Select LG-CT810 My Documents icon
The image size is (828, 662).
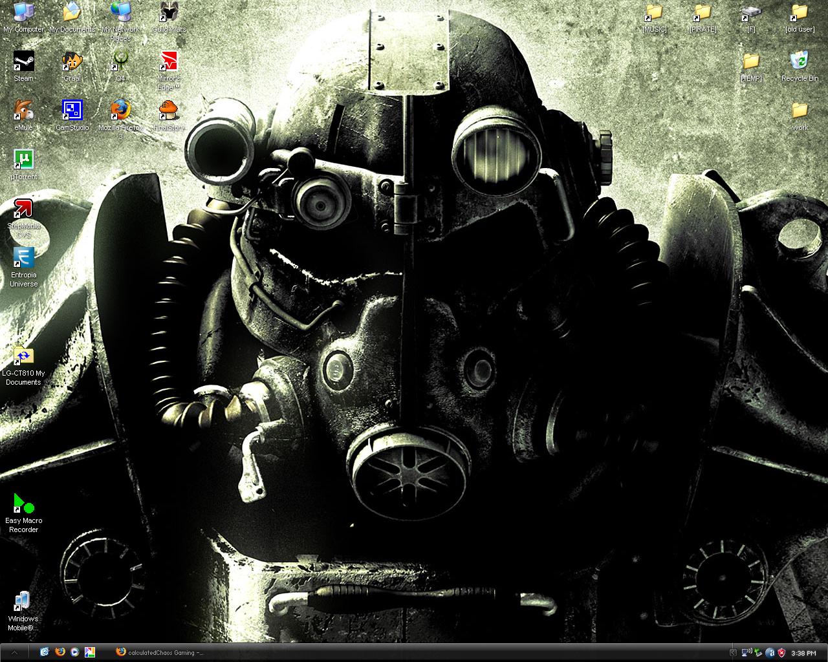(24, 365)
